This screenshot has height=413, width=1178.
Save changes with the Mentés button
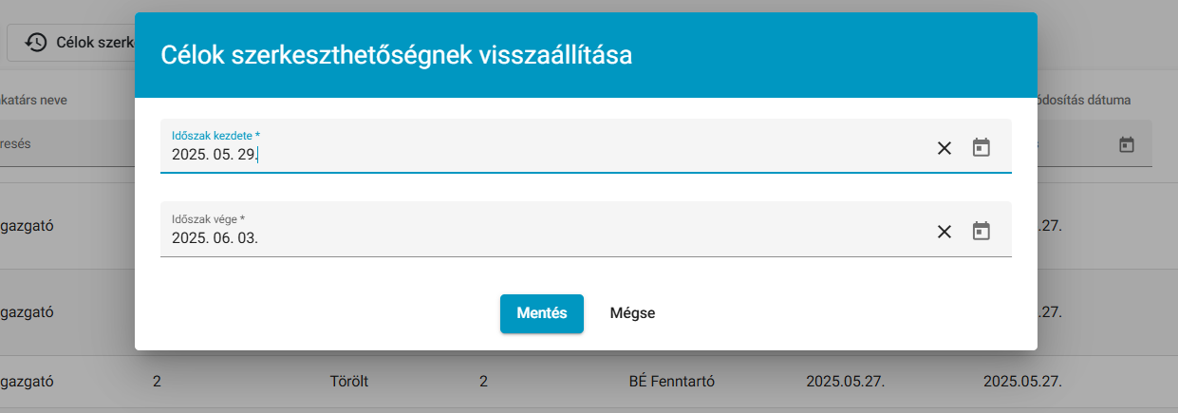click(542, 313)
